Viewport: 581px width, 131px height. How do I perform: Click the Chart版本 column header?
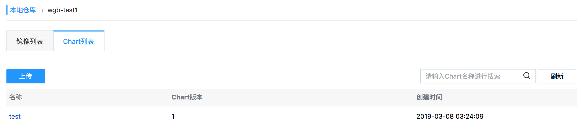187,97
